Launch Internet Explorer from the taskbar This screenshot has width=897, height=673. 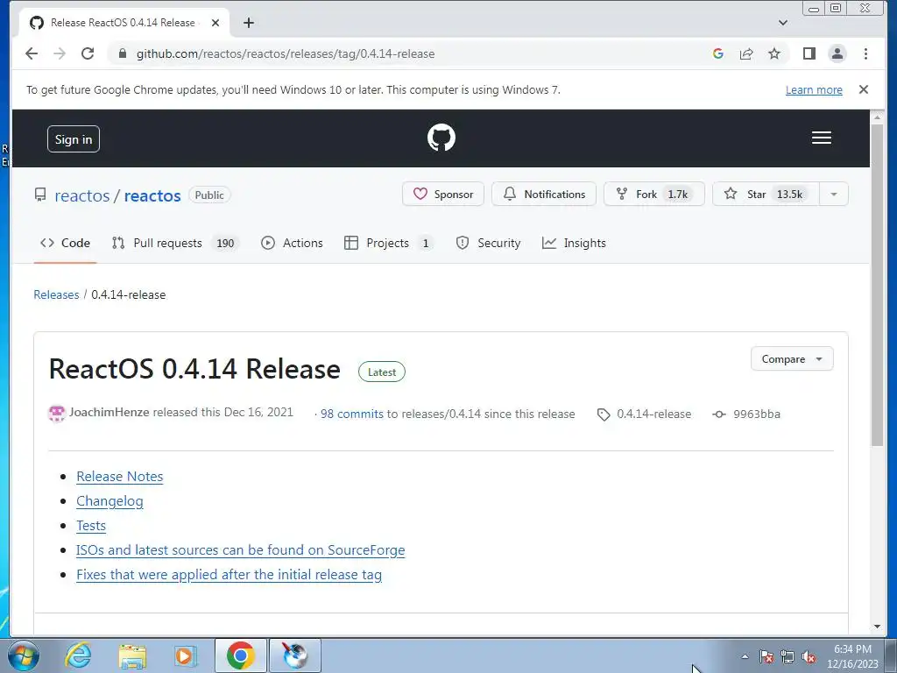(78, 655)
